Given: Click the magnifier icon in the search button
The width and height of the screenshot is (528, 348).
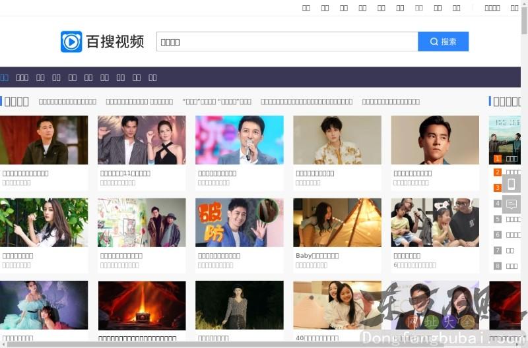Looking at the screenshot, I should 434,42.
